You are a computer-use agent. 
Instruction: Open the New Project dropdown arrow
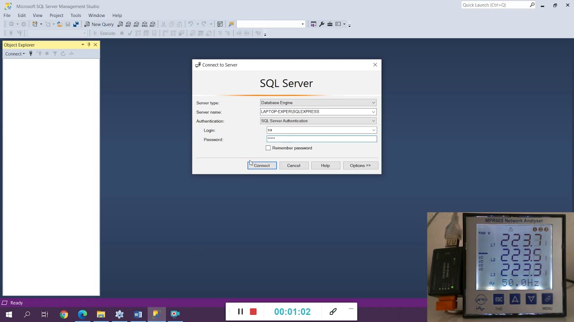tap(41, 24)
